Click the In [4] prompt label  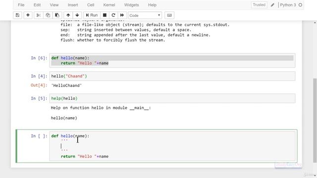pos(39,76)
